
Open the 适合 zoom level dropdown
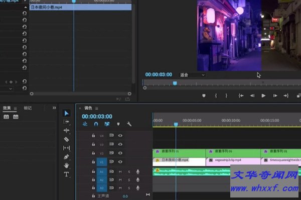(192, 75)
